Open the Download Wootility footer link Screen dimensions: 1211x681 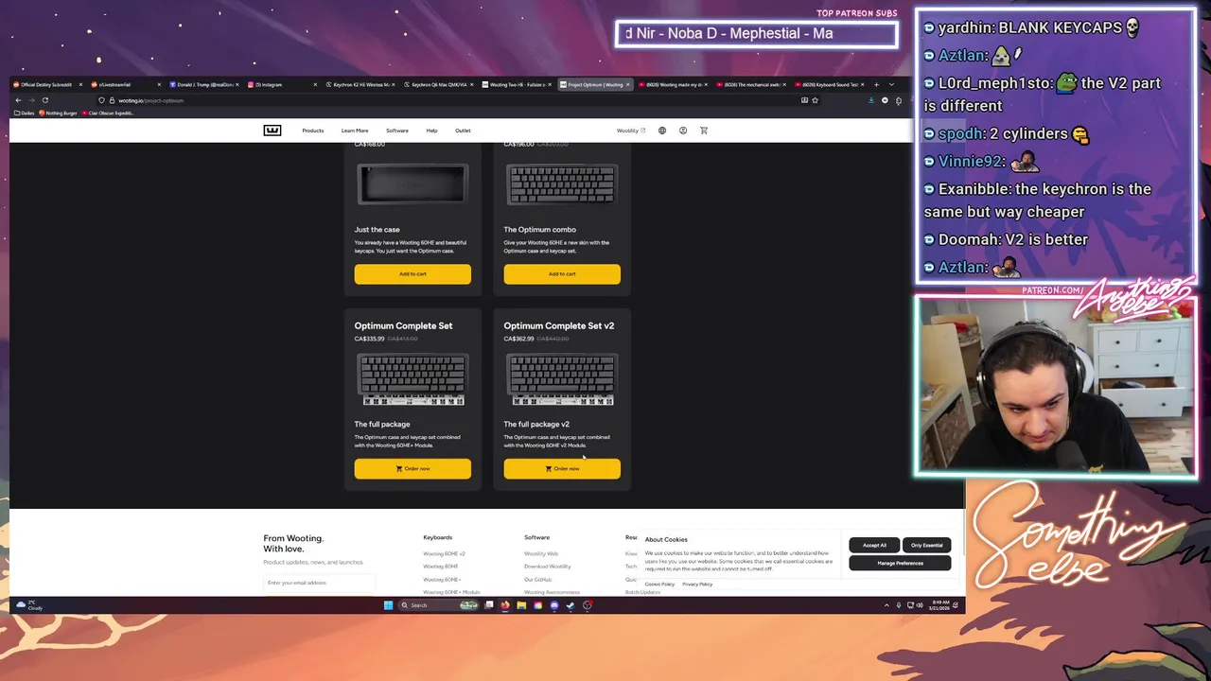click(x=548, y=567)
